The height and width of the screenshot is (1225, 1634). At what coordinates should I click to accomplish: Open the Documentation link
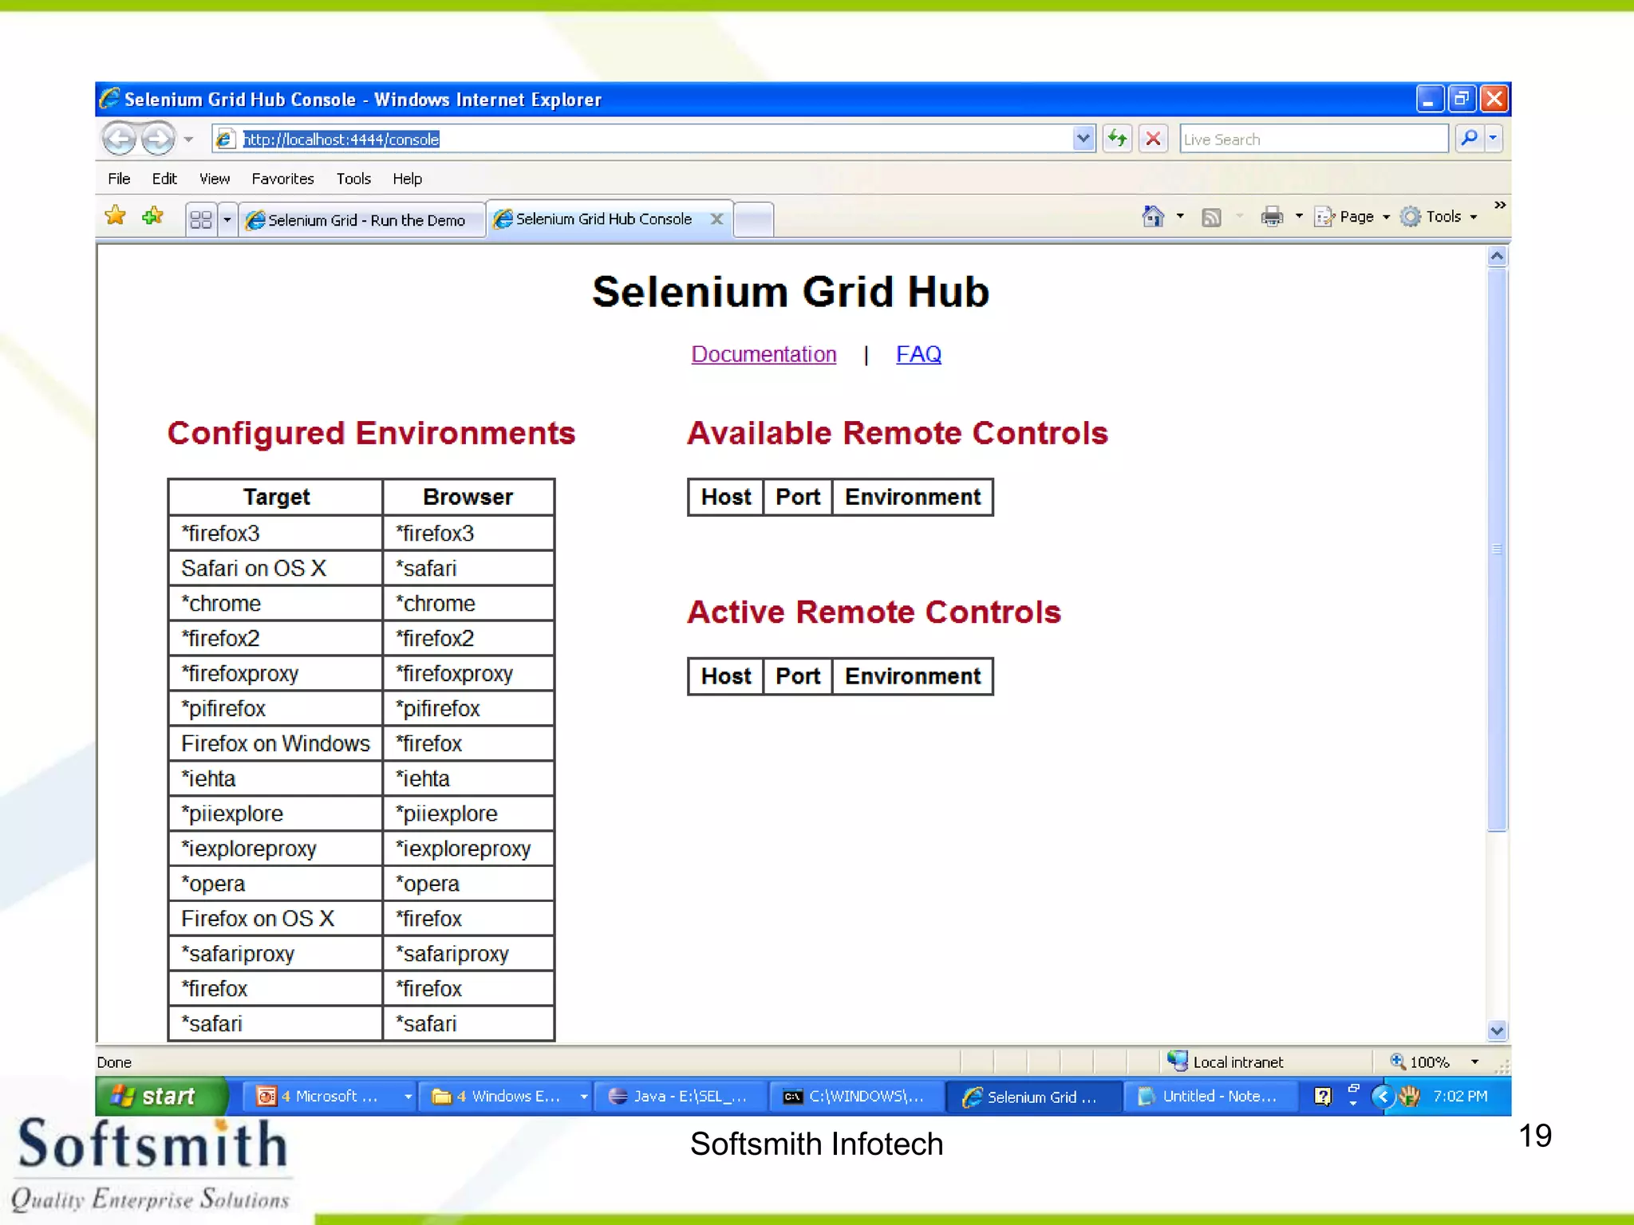pyautogui.click(x=764, y=354)
